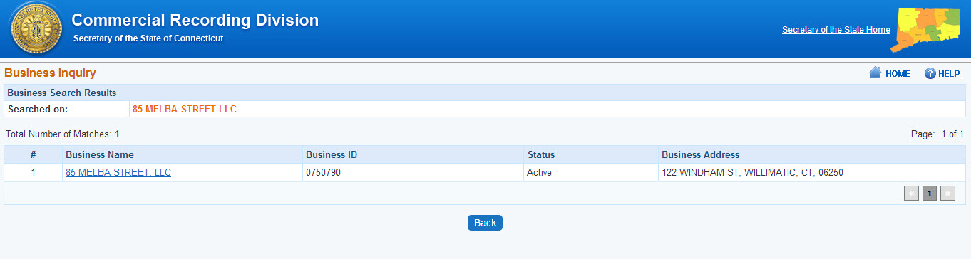Go to HOME link text
The height and width of the screenshot is (259, 971).
pos(898,74)
